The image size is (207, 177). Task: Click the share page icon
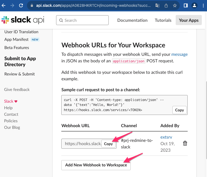(166, 5)
